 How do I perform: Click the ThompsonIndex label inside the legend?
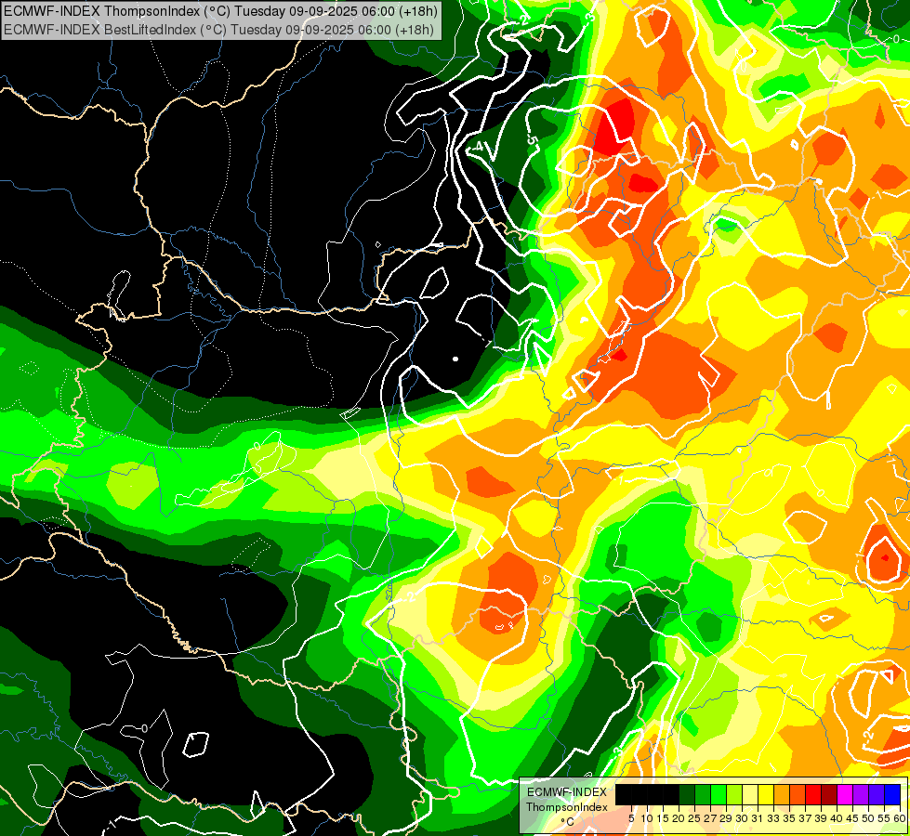click(x=567, y=807)
